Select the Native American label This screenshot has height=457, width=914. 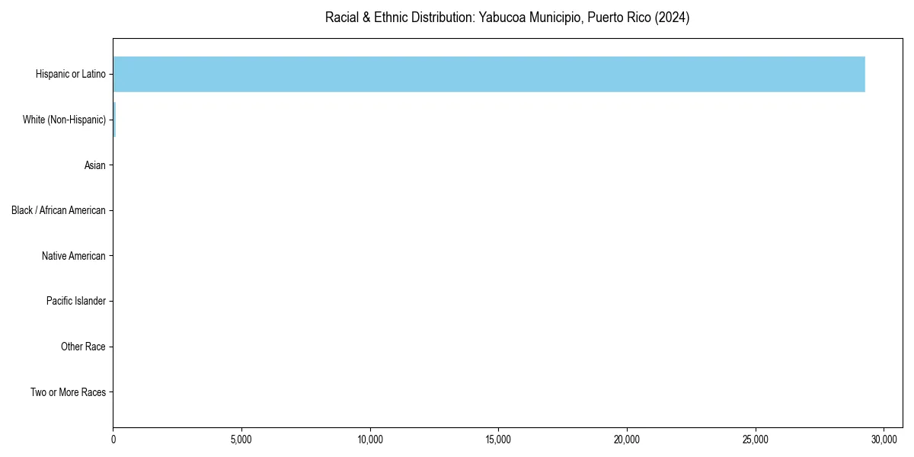click(75, 256)
